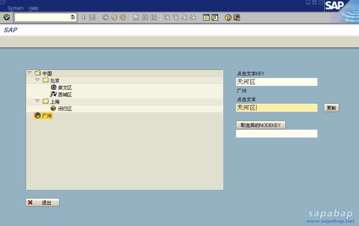This screenshot has width=359, height=226.
Task: Select the 闵行区 tree item
Action: click(x=65, y=108)
